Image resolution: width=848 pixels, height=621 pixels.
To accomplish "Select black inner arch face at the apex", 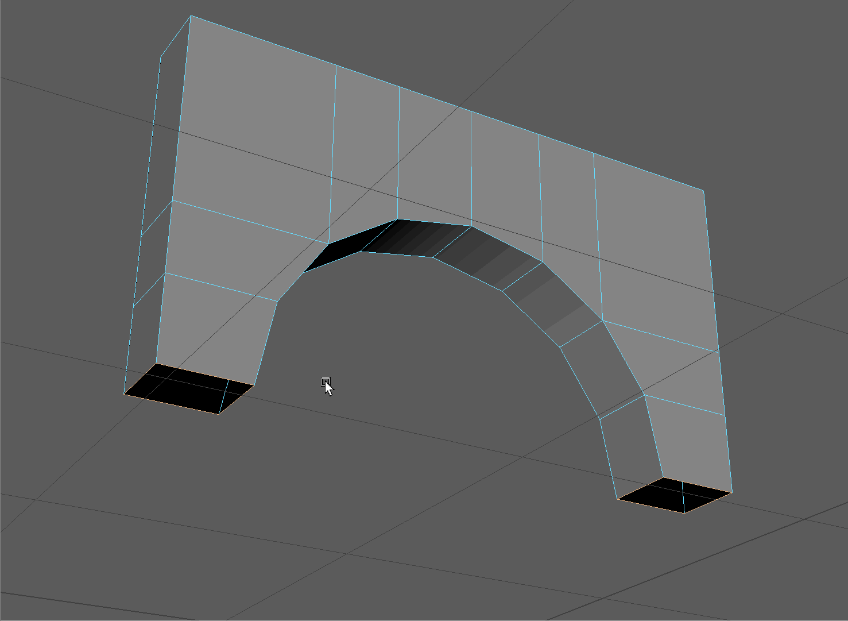I will [x=416, y=238].
